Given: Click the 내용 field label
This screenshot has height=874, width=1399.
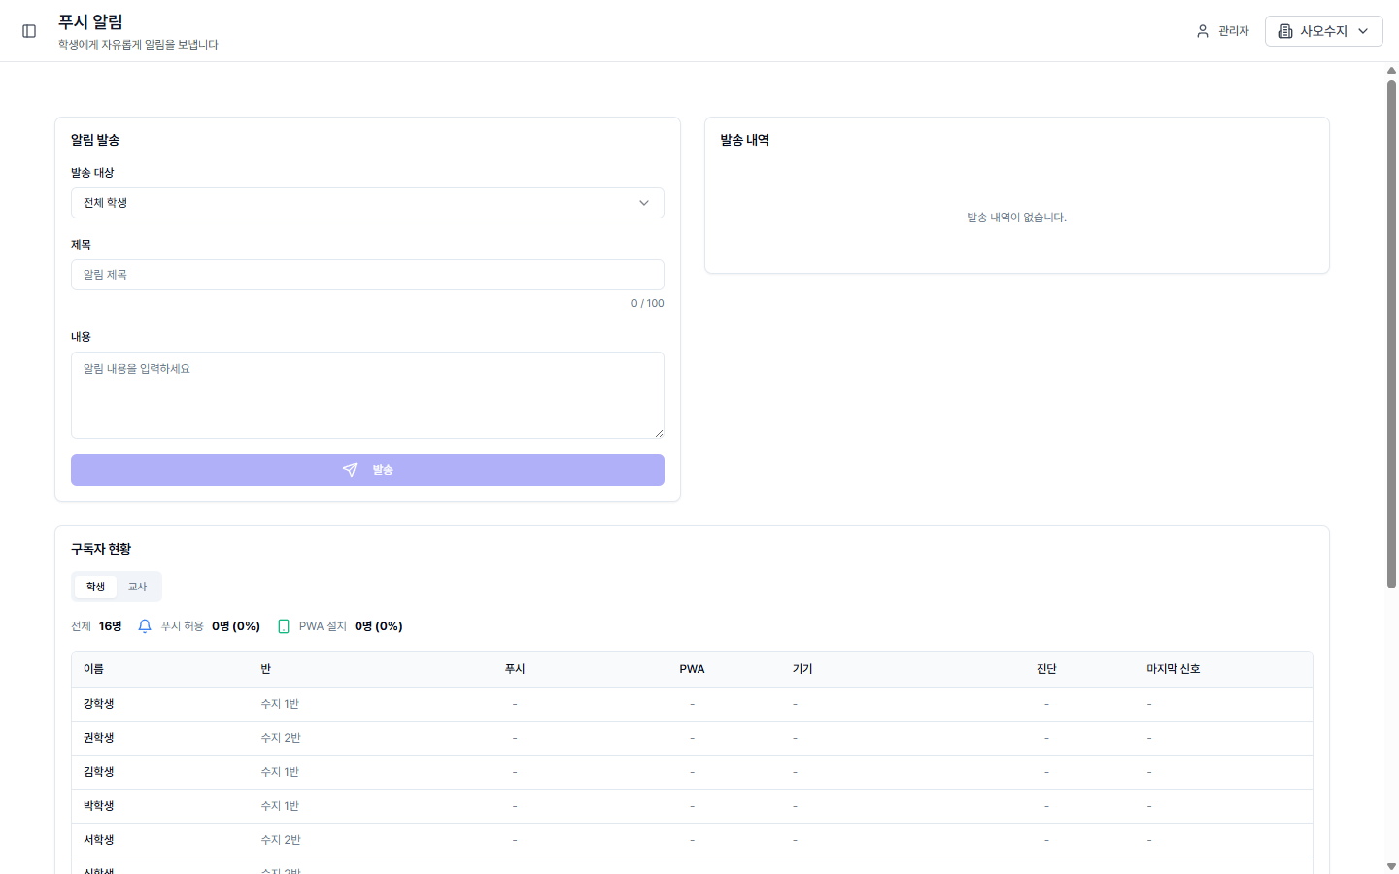Looking at the screenshot, I should tap(81, 337).
